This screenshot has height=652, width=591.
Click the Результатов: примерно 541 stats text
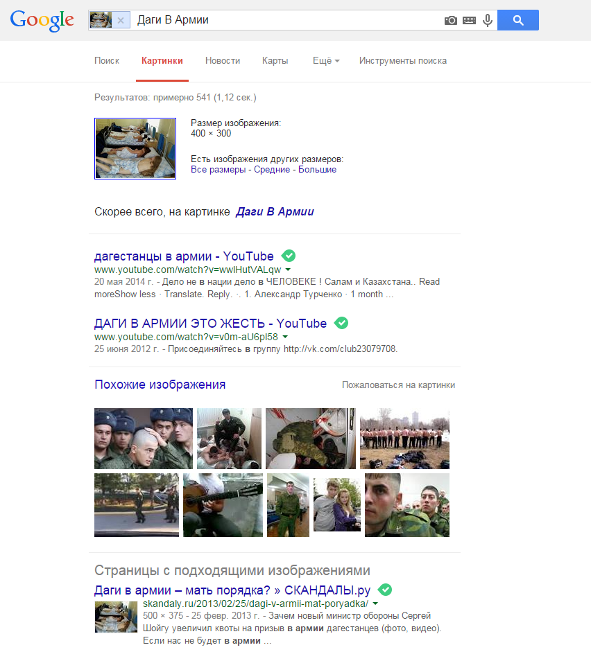tap(175, 97)
